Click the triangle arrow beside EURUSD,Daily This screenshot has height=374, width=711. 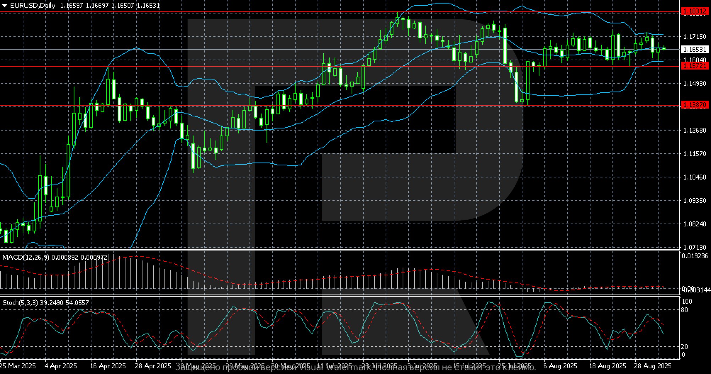(4, 6)
